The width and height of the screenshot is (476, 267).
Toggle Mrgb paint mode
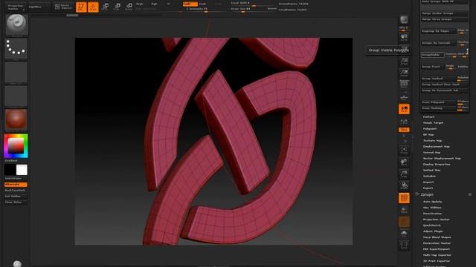139,4
